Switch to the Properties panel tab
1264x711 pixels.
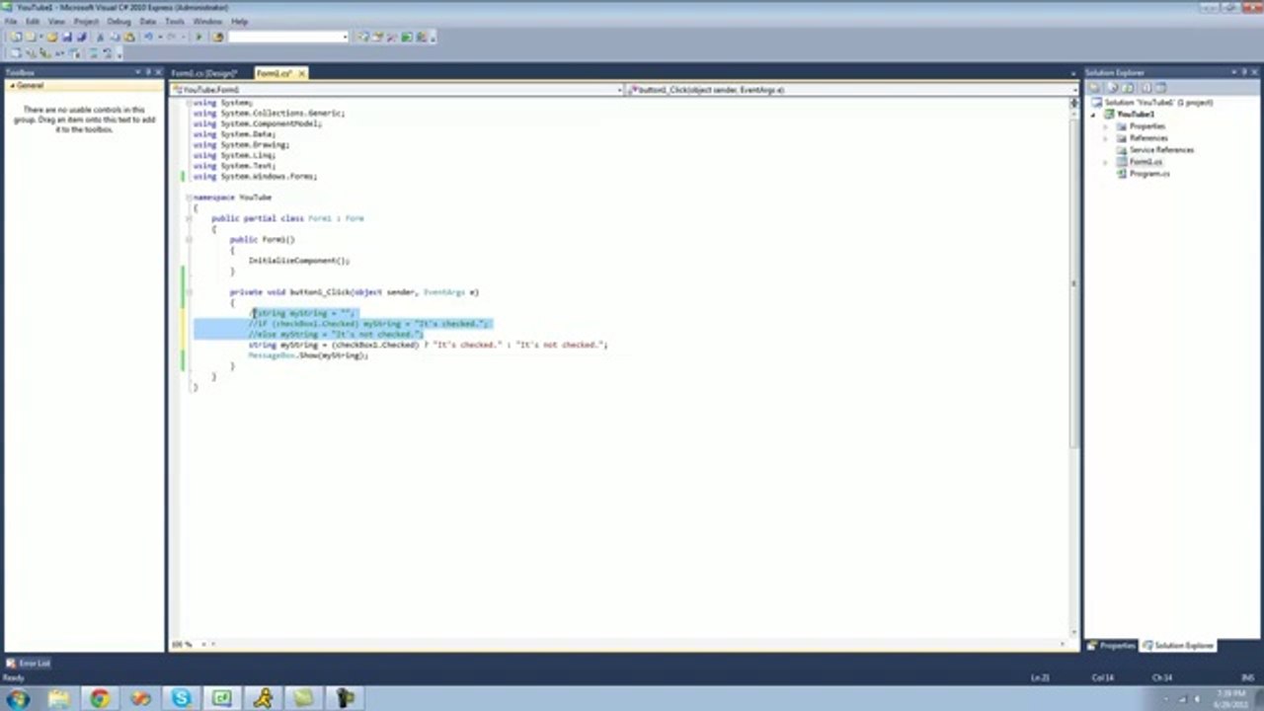[1112, 646]
